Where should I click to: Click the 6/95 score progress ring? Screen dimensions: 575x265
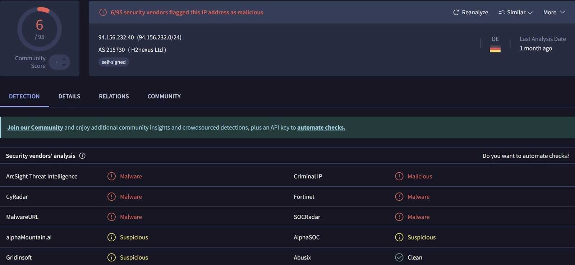click(40, 29)
